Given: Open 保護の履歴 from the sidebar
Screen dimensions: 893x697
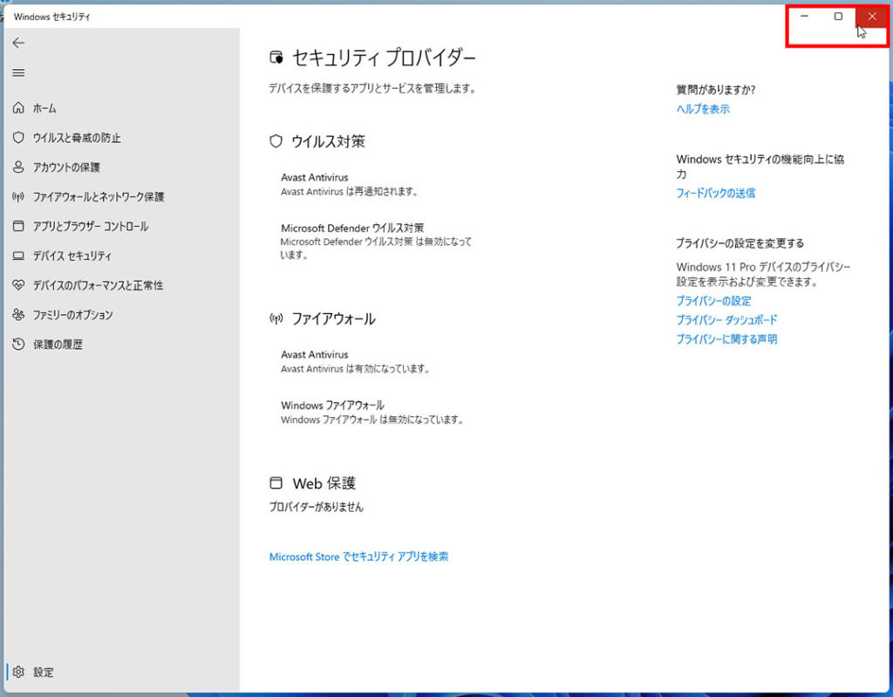Looking at the screenshot, I should pyautogui.click(x=58, y=345).
